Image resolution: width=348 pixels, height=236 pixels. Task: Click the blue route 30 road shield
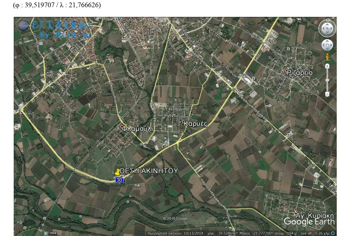[x=119, y=180]
